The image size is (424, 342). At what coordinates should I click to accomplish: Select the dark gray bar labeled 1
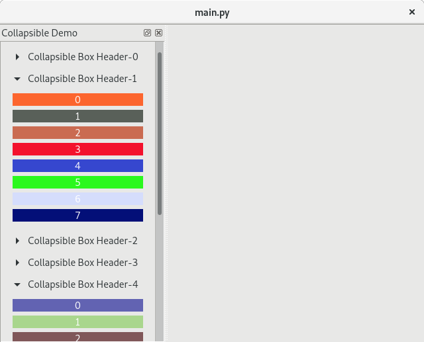(78, 116)
